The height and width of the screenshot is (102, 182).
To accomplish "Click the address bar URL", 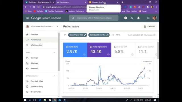I will pos(66,7).
